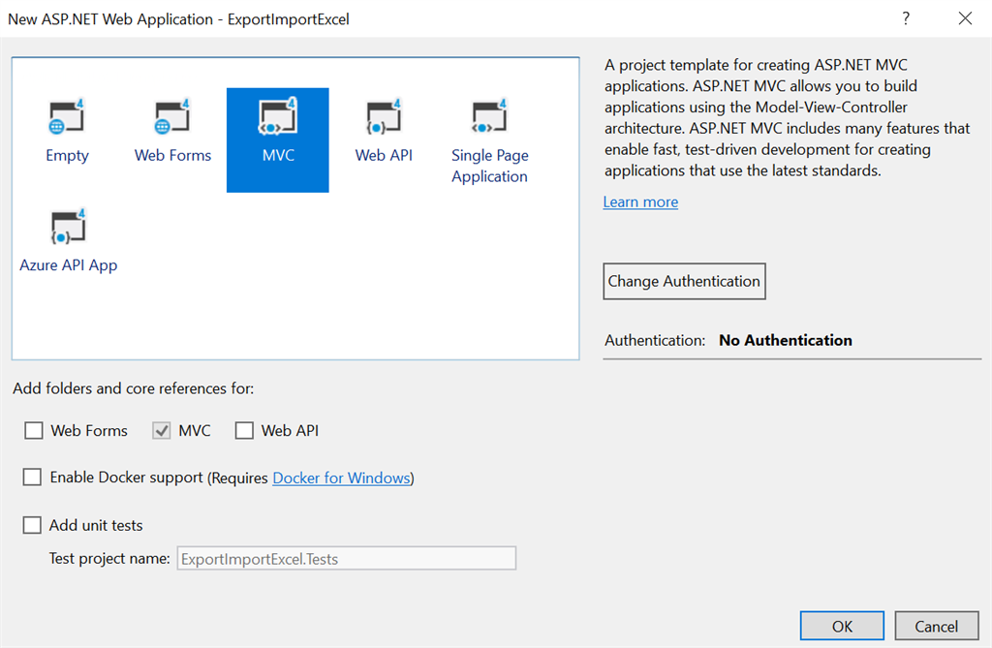
Task: Enable the Web Forms folders checkbox
Action: pyautogui.click(x=34, y=430)
